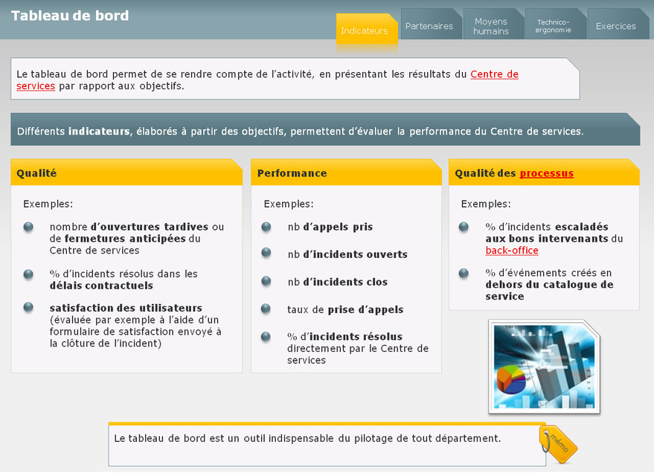Switch to the Partenaires tab

click(x=429, y=26)
